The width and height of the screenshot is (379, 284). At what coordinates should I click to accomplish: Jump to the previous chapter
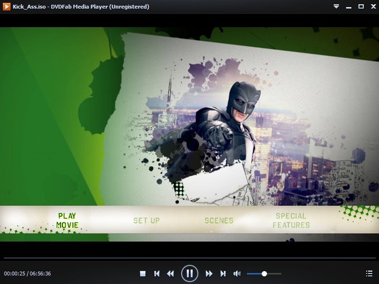157,273
